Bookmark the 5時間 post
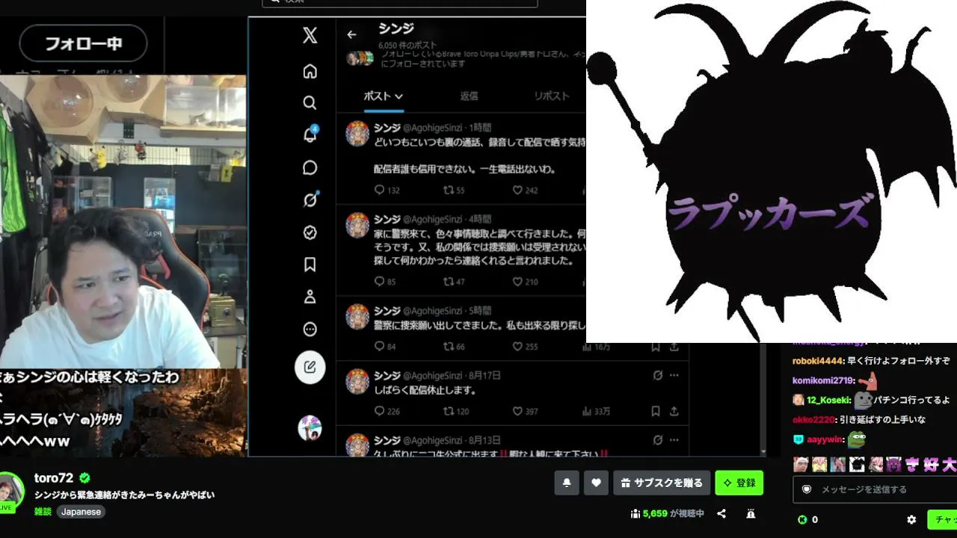The image size is (957, 538). [656, 347]
